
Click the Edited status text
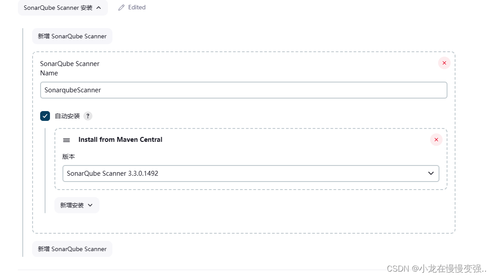tap(137, 7)
